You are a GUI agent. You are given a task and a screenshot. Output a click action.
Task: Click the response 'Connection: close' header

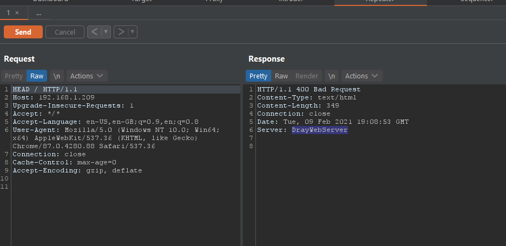point(294,114)
